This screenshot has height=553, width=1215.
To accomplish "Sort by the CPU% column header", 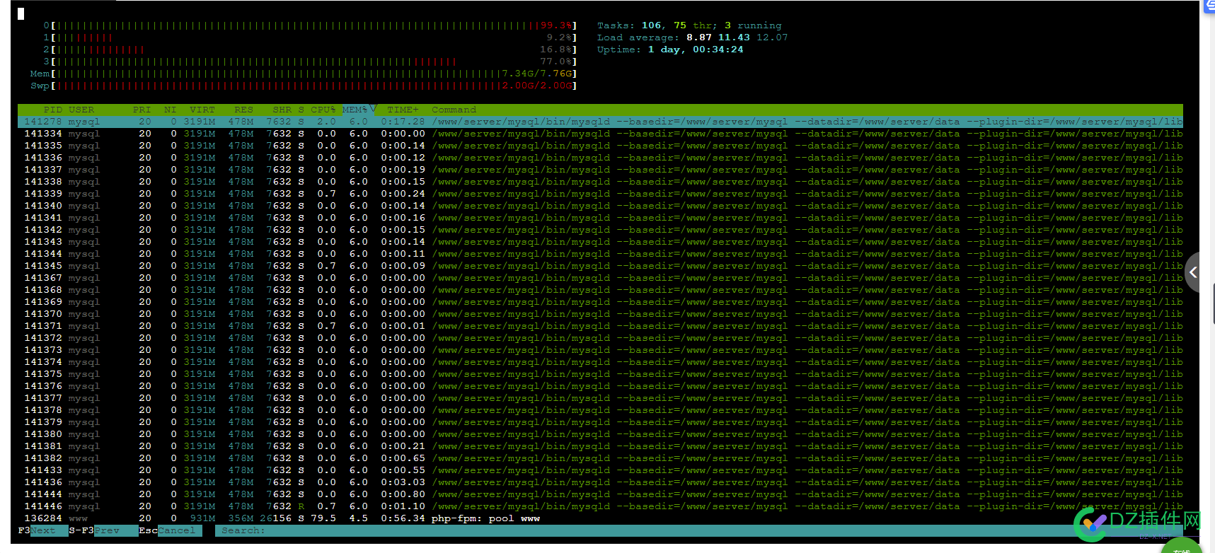I will pos(323,110).
